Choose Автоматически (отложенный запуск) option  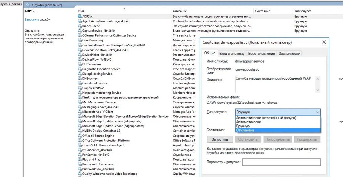(x=266, y=118)
